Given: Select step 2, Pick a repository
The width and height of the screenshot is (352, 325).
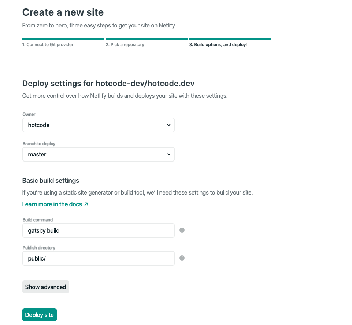Looking at the screenshot, I should click(x=125, y=44).
